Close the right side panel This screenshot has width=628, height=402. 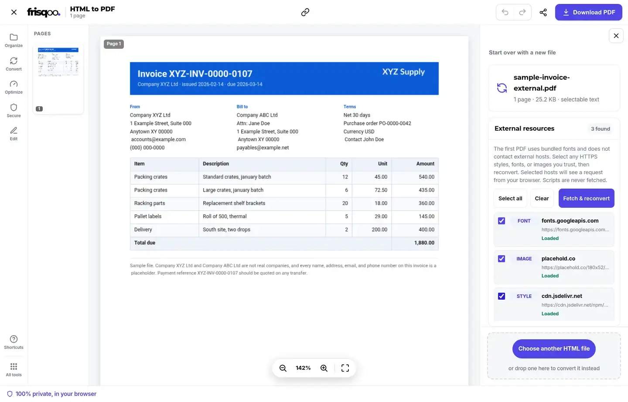point(616,36)
